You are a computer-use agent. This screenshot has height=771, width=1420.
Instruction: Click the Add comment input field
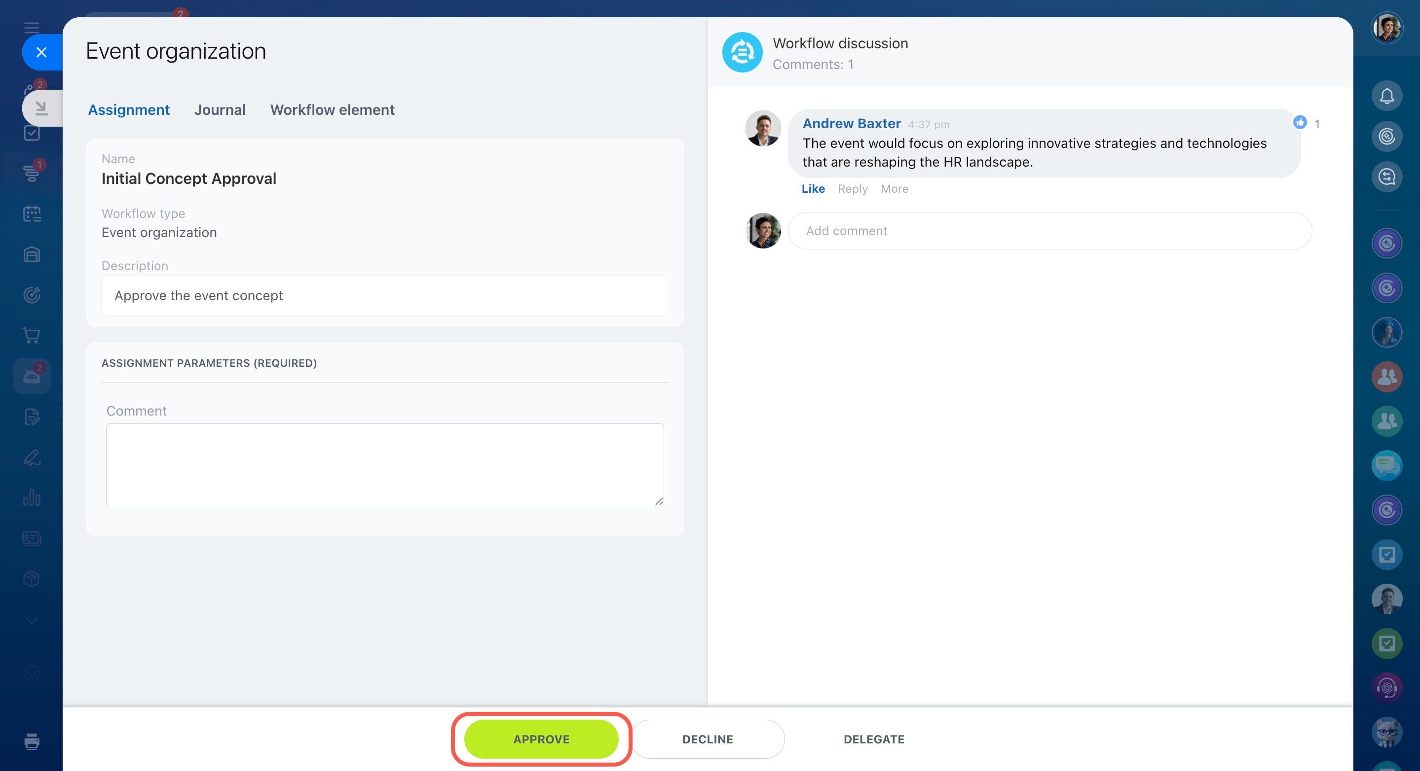[x=1049, y=231]
